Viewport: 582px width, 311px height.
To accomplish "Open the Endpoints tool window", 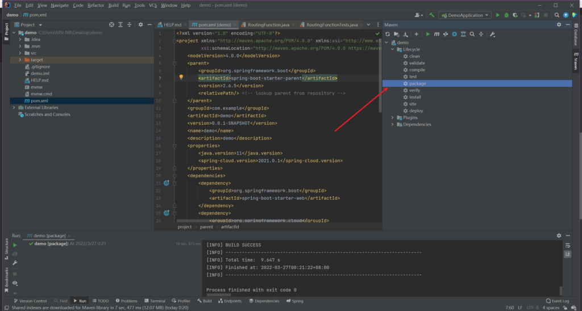I will (230, 301).
